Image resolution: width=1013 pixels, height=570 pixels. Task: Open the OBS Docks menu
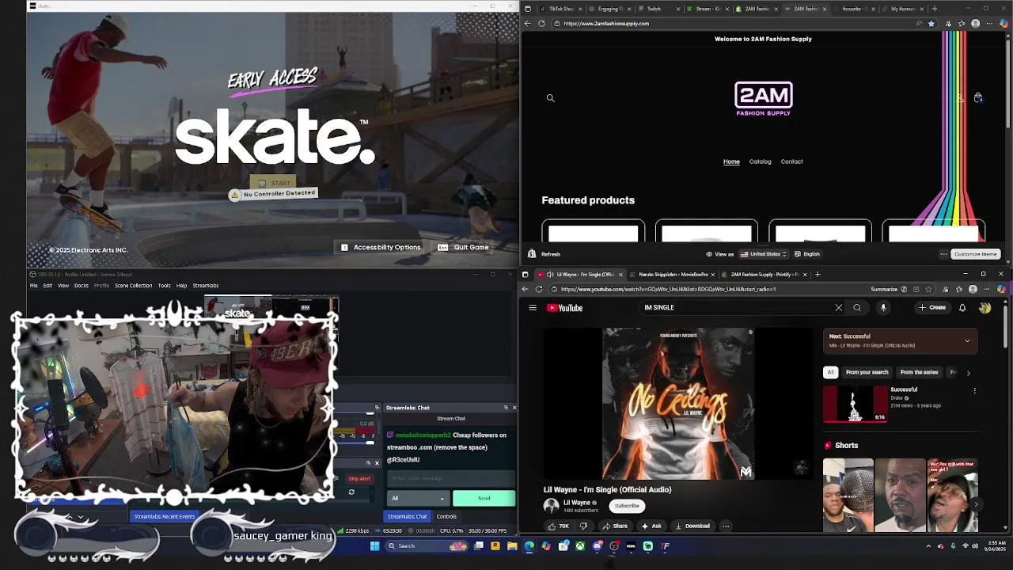coord(82,286)
